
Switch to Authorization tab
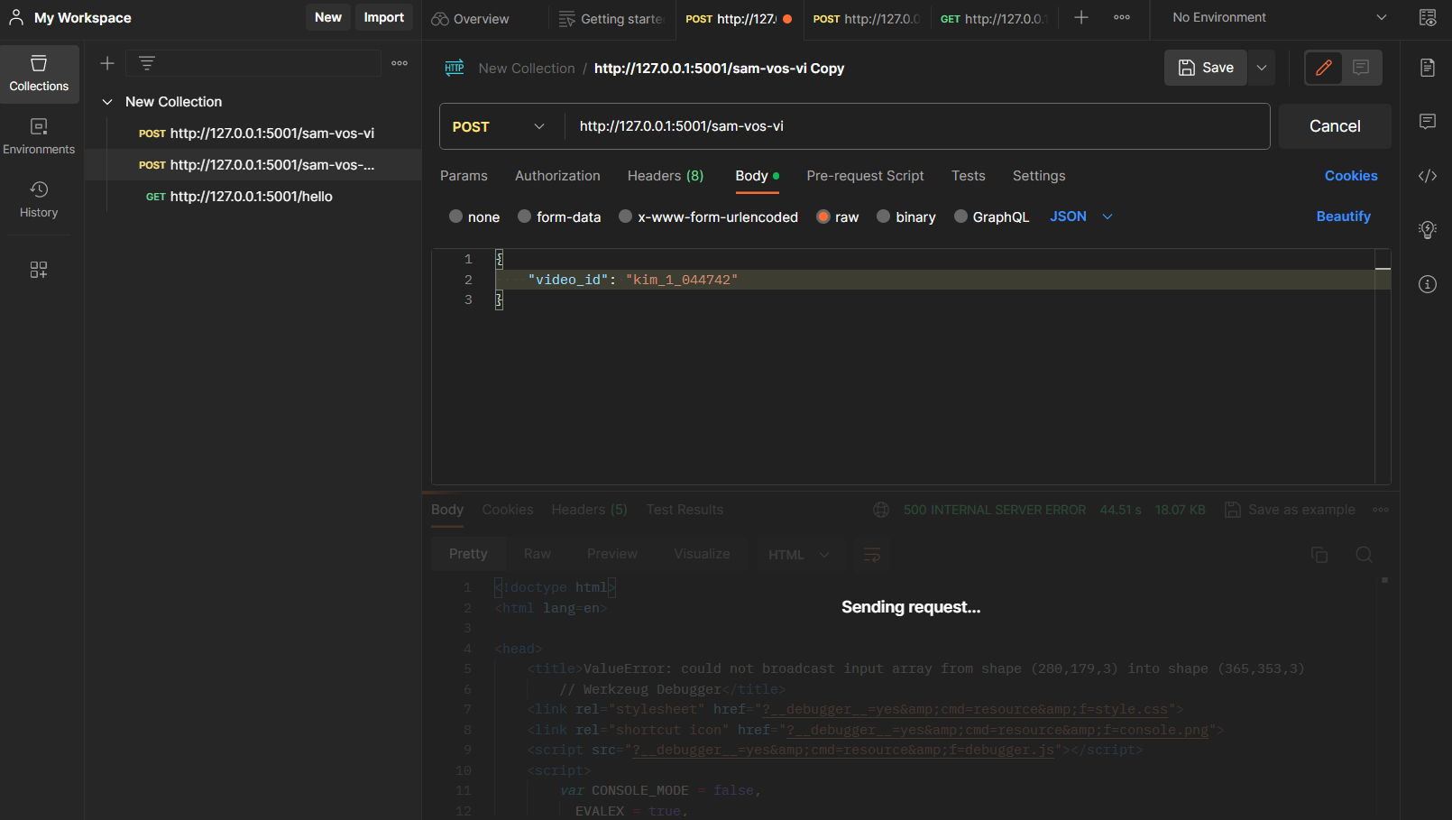(557, 176)
